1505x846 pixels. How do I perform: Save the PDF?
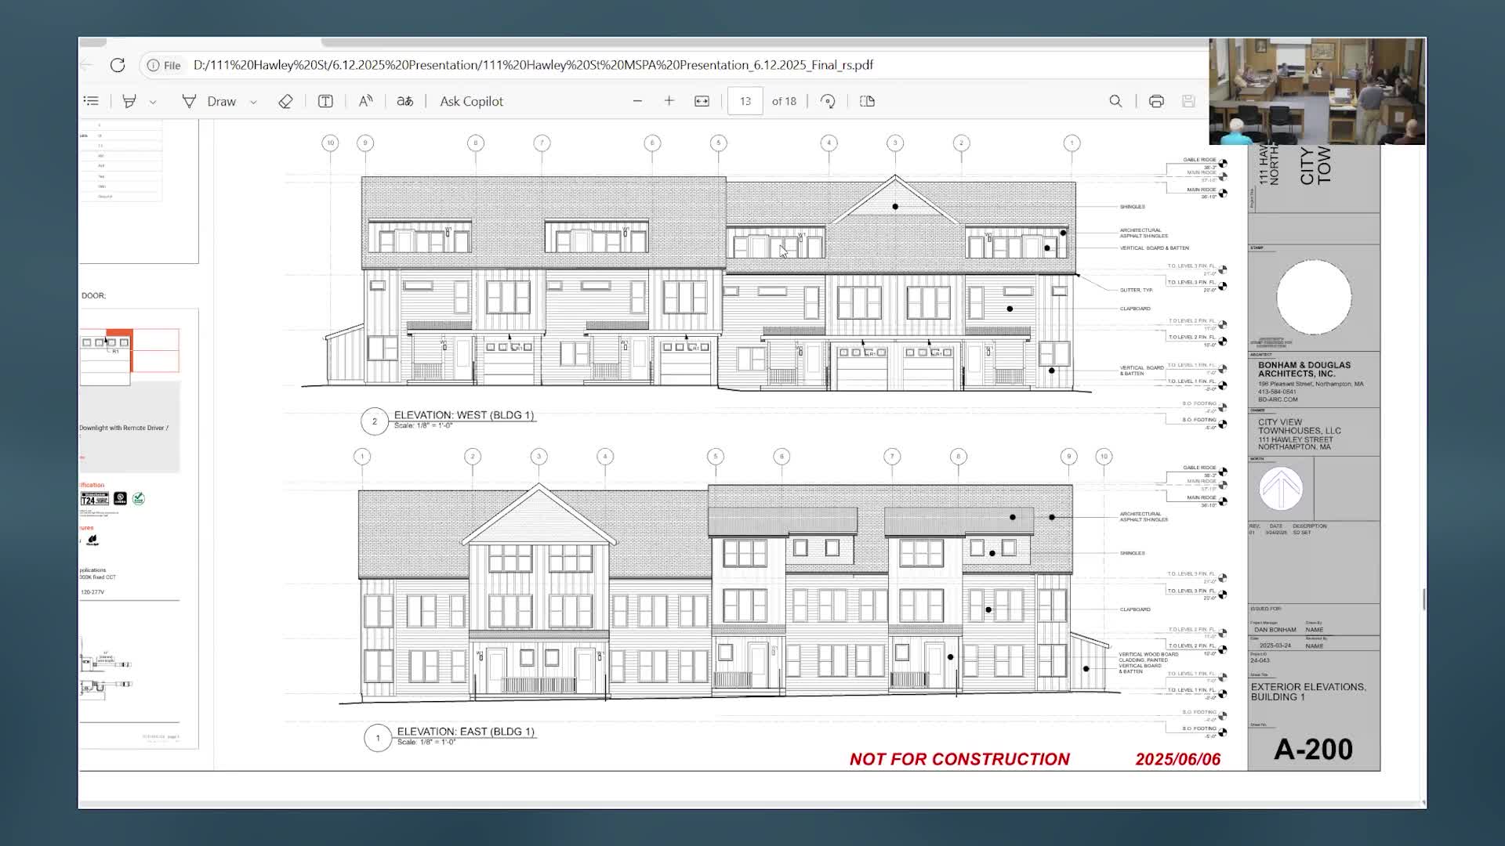click(1188, 101)
